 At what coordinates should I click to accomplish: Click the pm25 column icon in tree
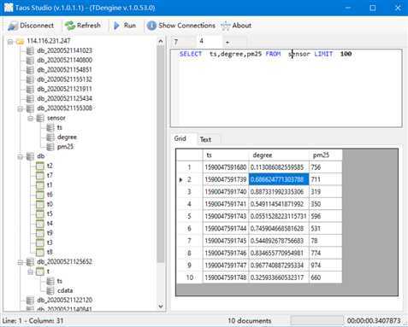[50, 147]
